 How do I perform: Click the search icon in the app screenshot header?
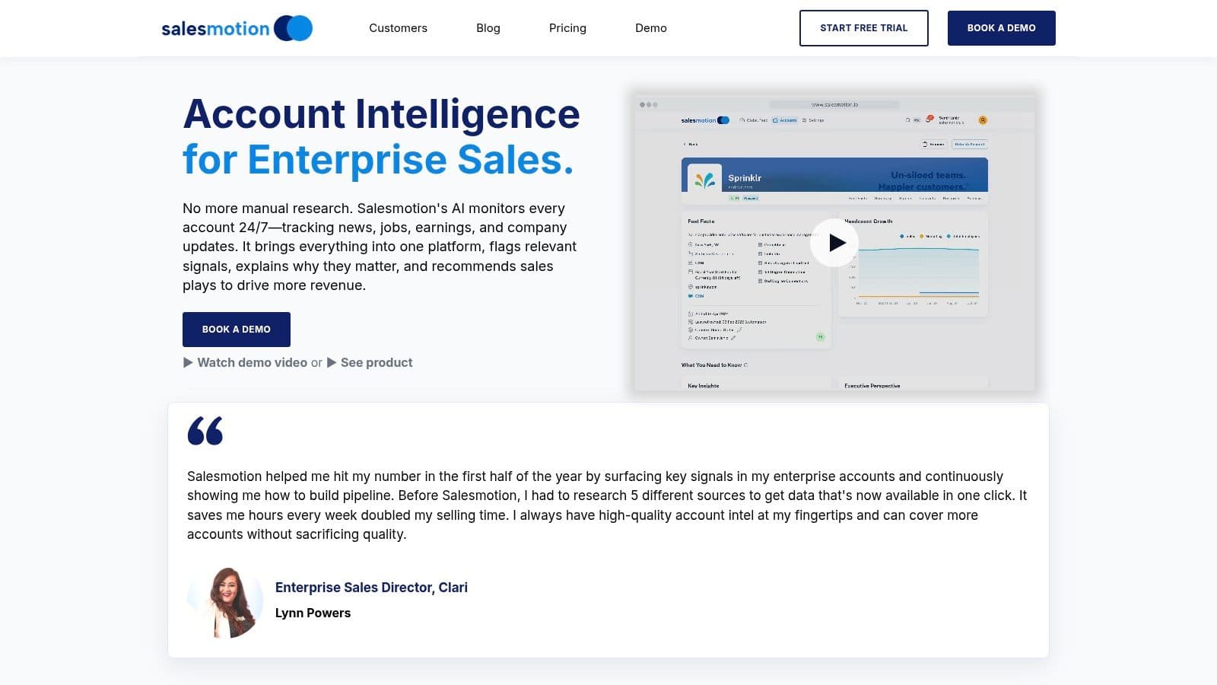(x=907, y=119)
